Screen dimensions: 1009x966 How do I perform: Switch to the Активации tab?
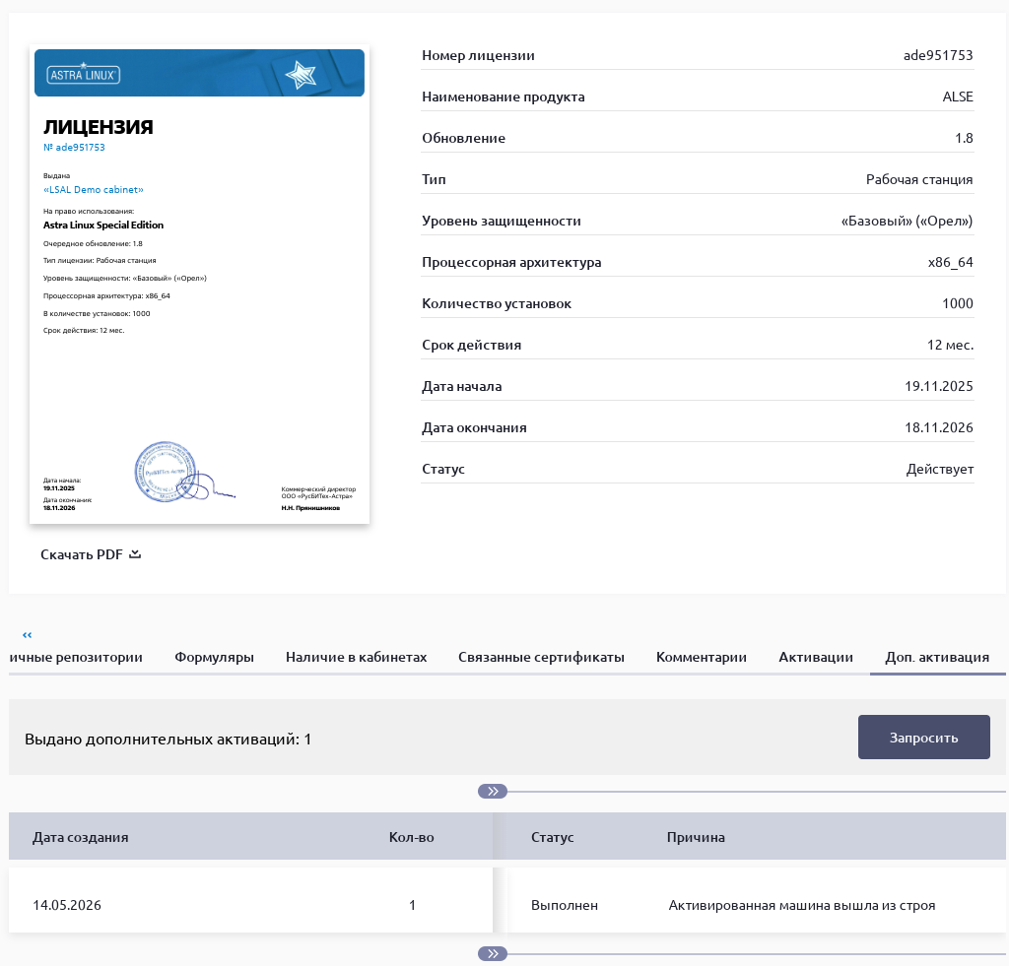(x=815, y=657)
